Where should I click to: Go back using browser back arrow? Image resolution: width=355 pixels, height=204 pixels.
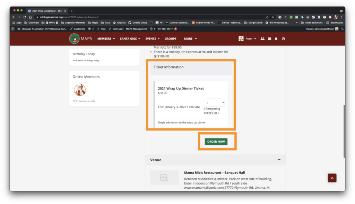14,17
